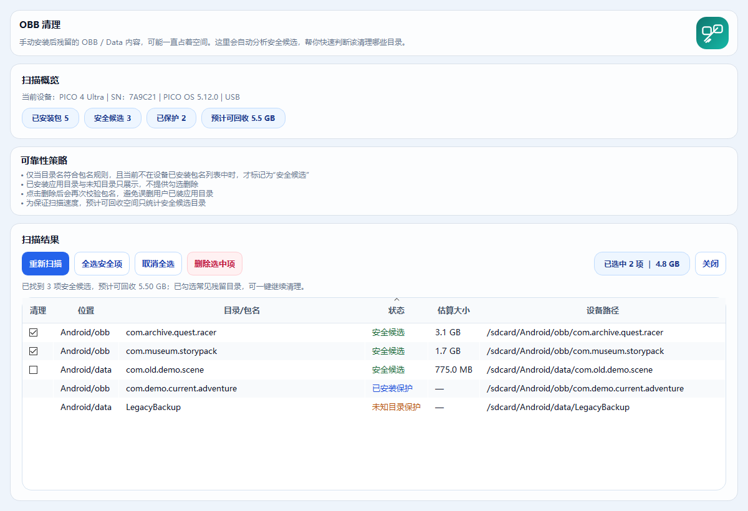Click the 3.1 GB size value
Image resolution: width=748 pixels, height=511 pixels.
pyautogui.click(x=448, y=333)
